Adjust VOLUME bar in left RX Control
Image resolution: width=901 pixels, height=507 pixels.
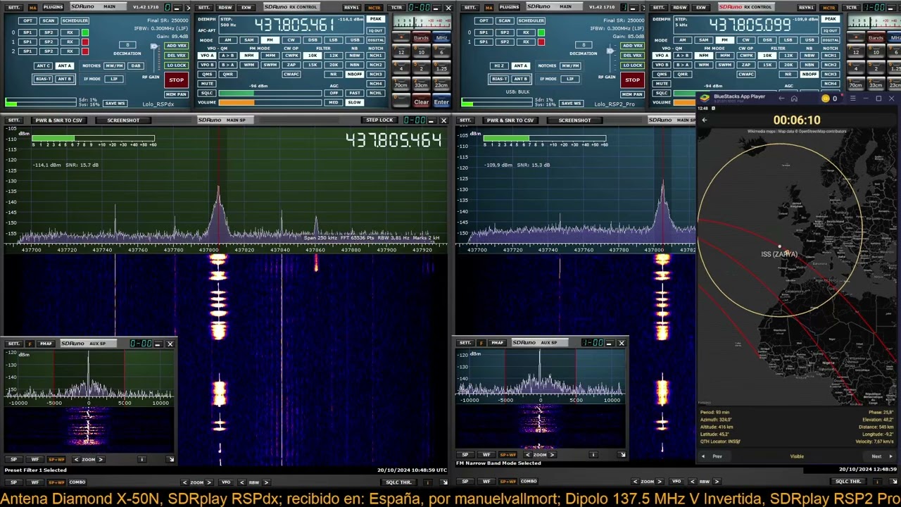271,102
